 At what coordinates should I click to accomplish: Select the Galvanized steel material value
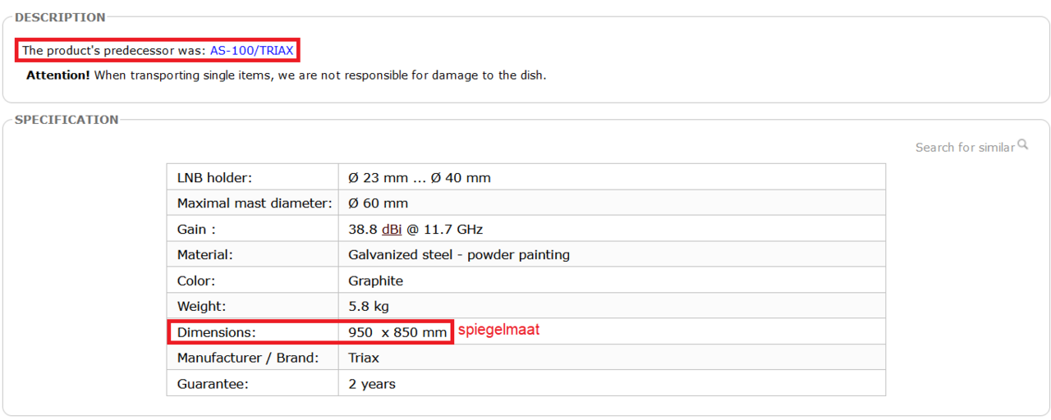click(458, 254)
